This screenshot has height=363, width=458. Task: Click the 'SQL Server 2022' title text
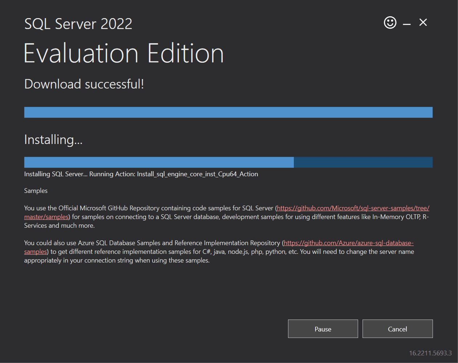click(78, 24)
